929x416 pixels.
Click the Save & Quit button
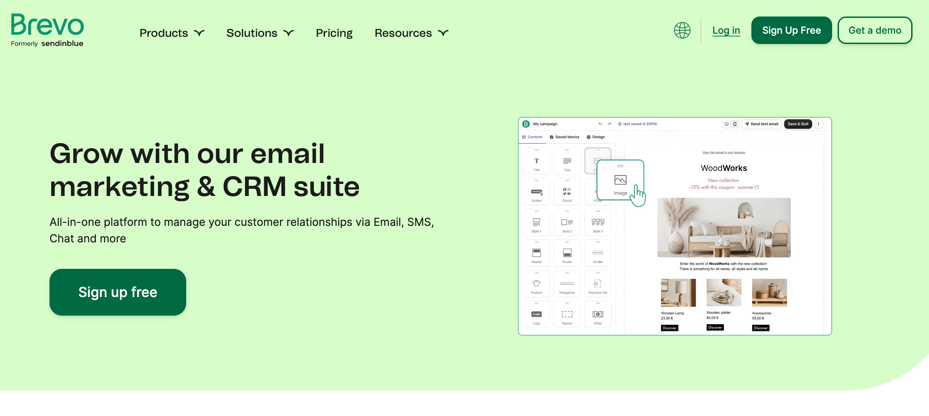click(797, 124)
